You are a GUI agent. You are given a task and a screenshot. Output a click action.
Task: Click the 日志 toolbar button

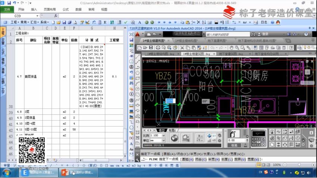click(264, 22)
